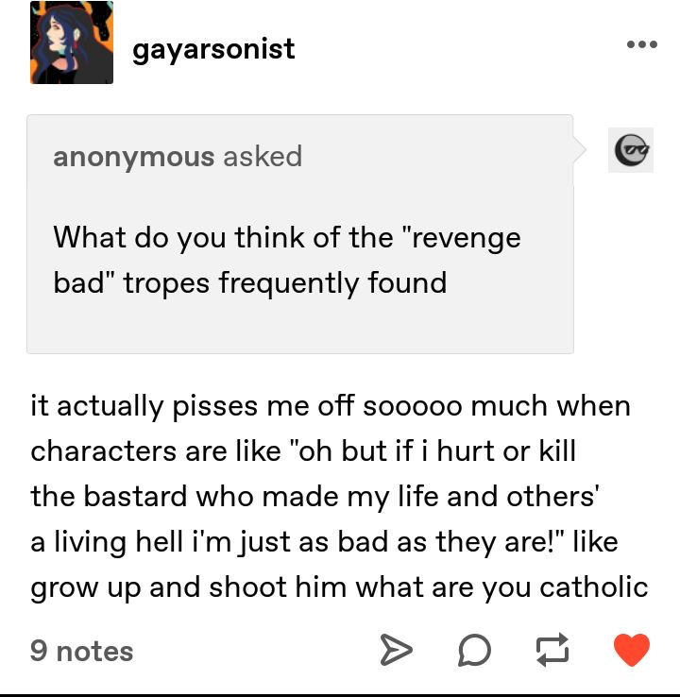Click the "revenge bad" tropes question text

click(287, 260)
